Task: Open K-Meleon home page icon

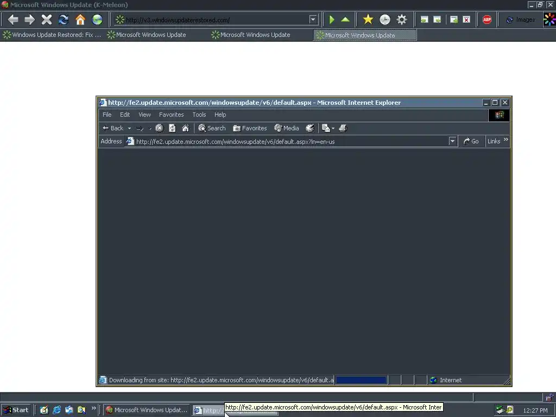Action: [x=80, y=20]
